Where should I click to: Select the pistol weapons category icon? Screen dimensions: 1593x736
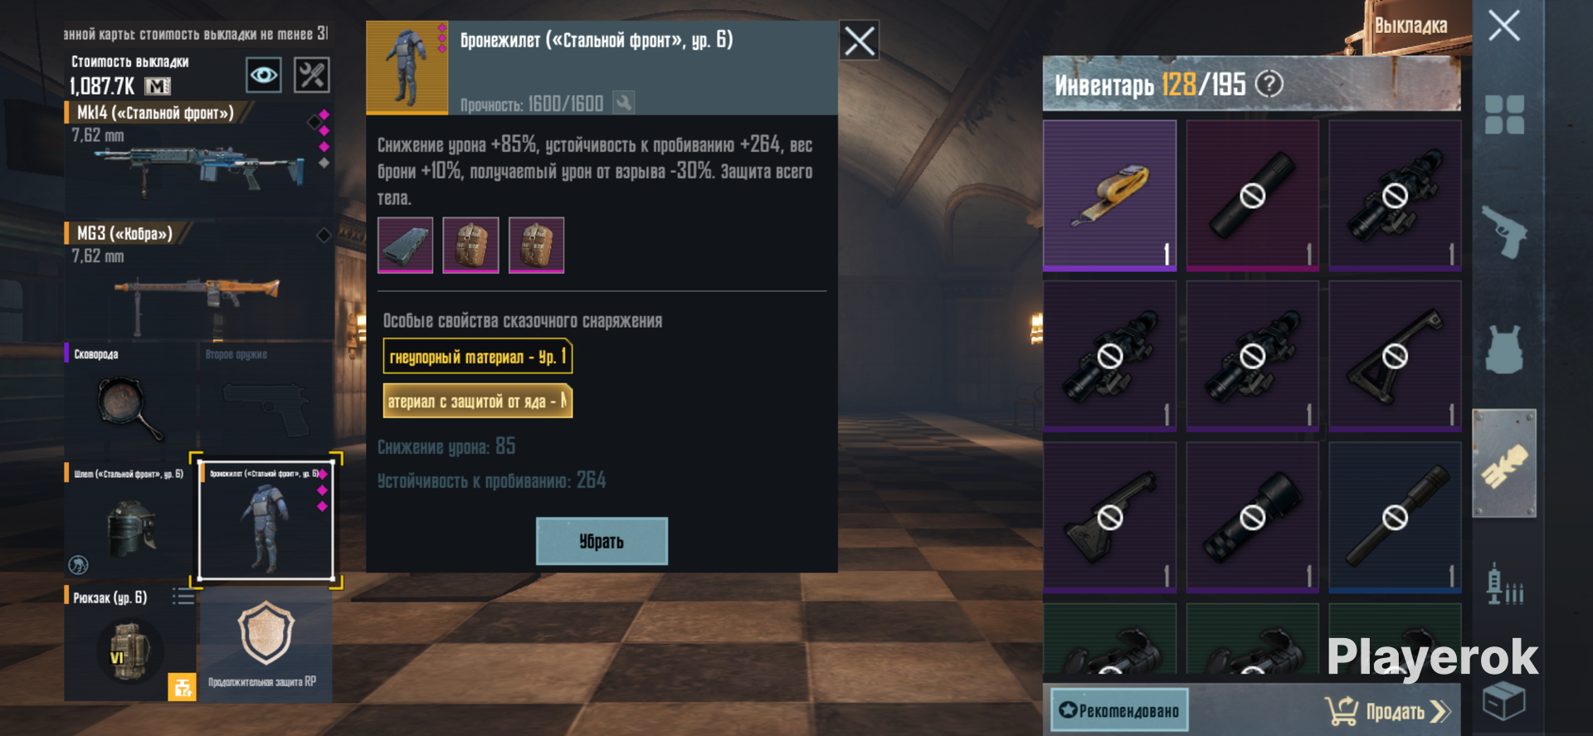pos(1504,232)
